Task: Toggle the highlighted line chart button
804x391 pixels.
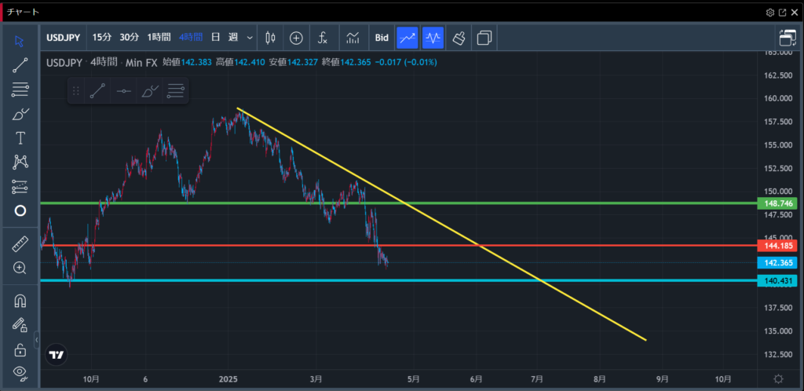Action: point(407,37)
